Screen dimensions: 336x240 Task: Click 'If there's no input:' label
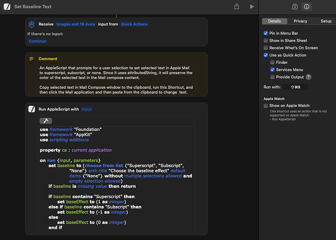pos(45,34)
